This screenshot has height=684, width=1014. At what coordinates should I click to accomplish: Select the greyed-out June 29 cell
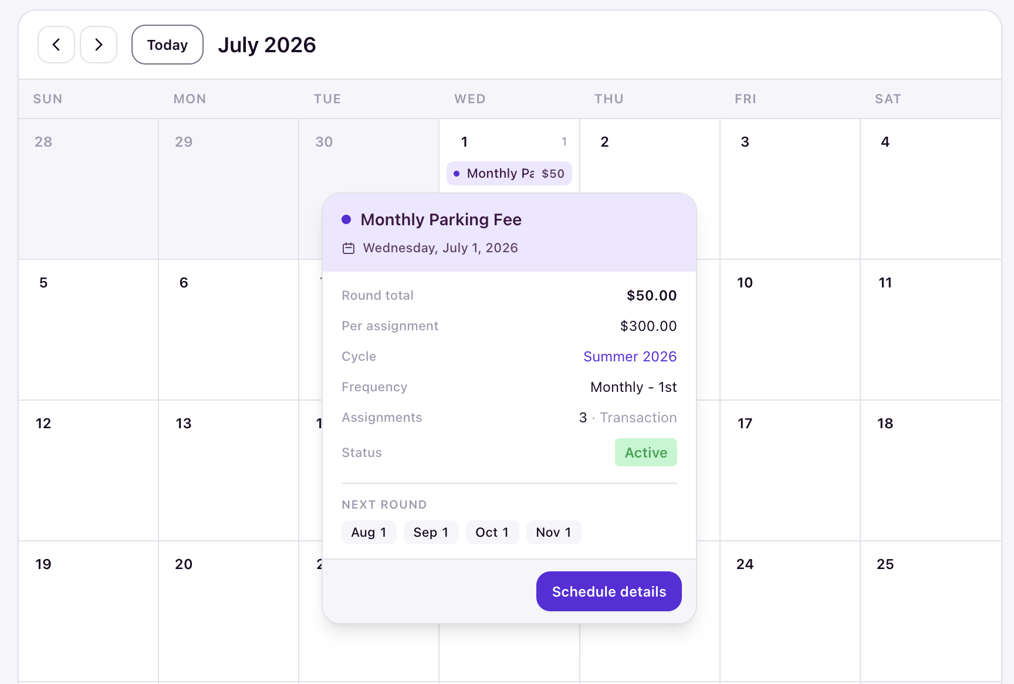point(228,189)
